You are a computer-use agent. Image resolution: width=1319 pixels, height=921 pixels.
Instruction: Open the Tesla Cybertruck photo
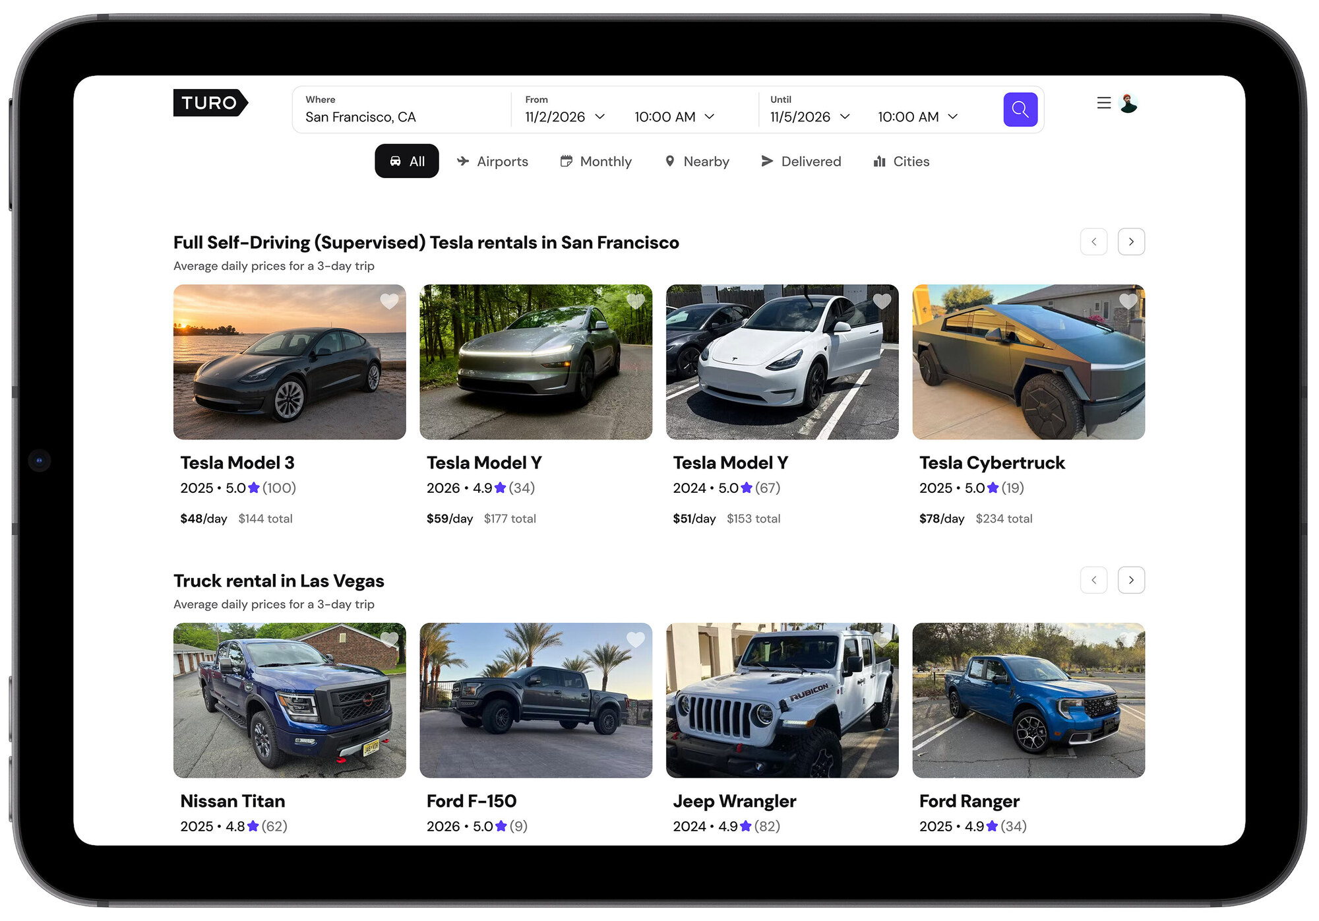(x=1029, y=362)
